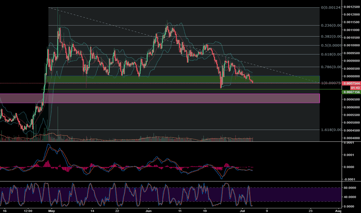Click the Fibonacci 0.786 level label
361x213 pixels.
click(x=331, y=67)
